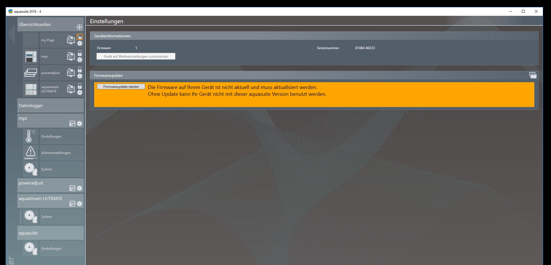Open gear settings for poweradjust overview page
This screenshot has height=265, width=551.
(80, 76)
